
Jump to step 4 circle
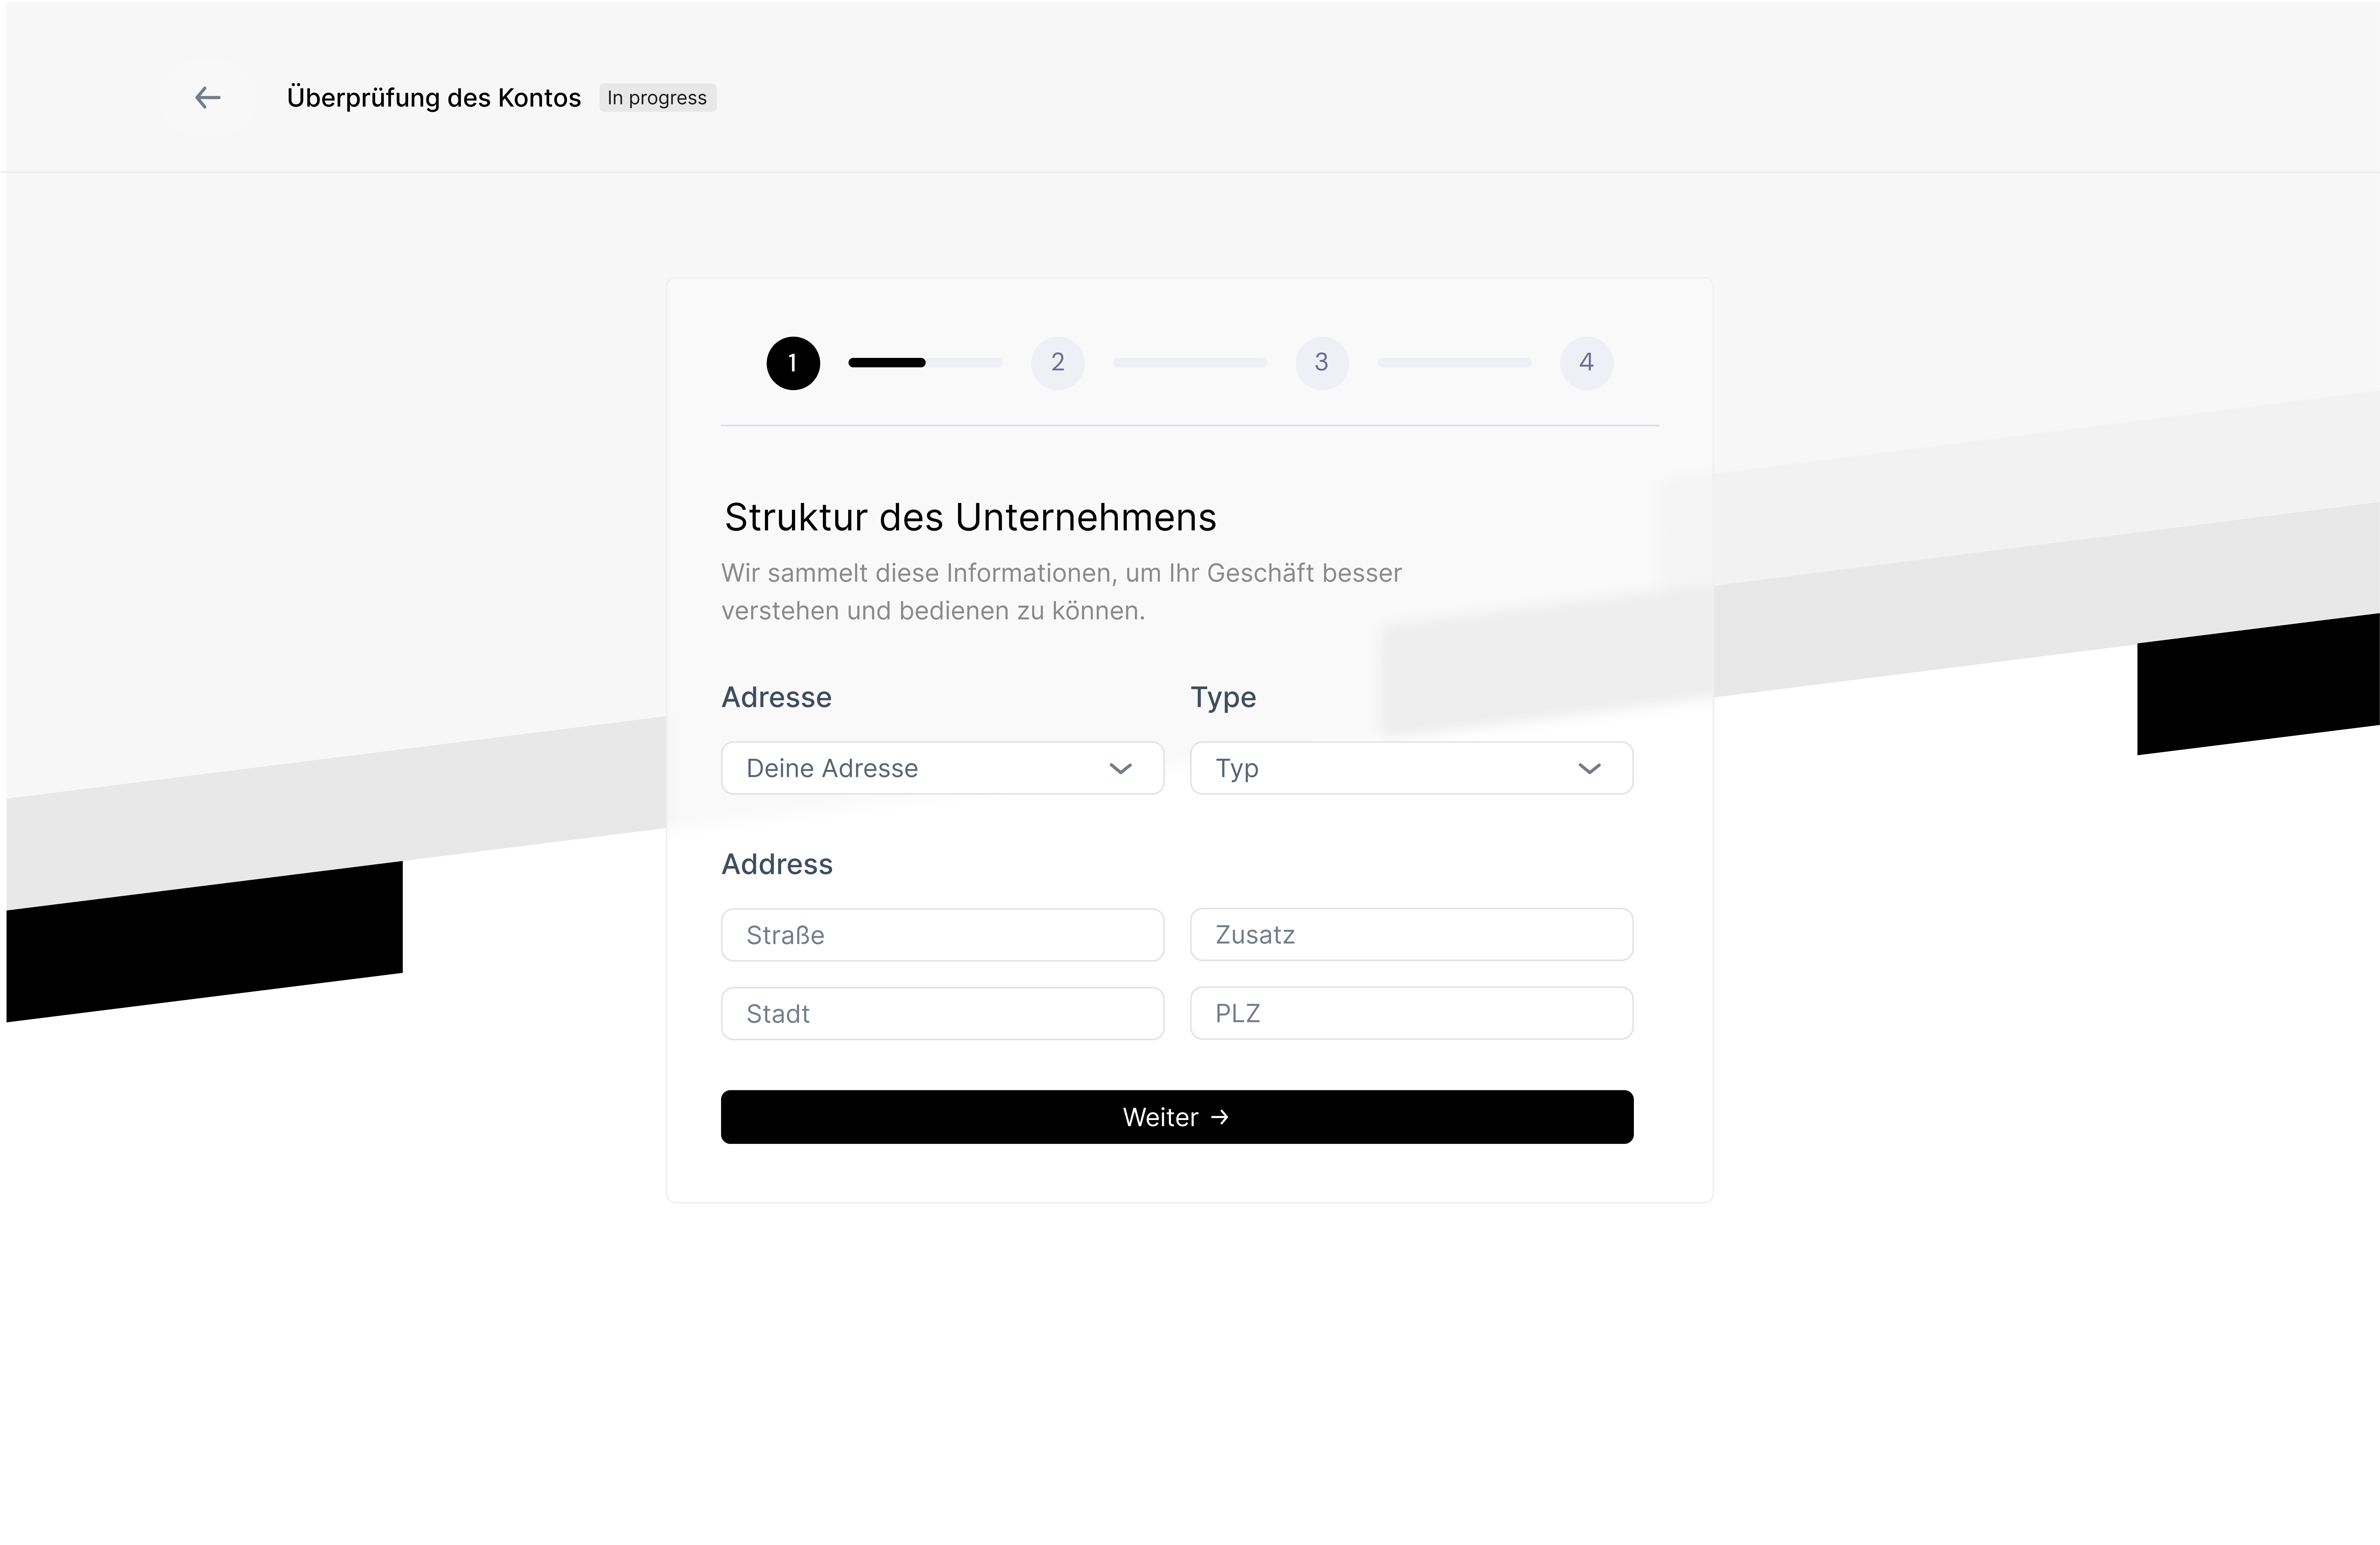click(1587, 363)
